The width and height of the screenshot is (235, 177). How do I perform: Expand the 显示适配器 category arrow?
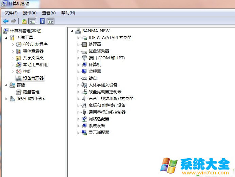(x=78, y=133)
